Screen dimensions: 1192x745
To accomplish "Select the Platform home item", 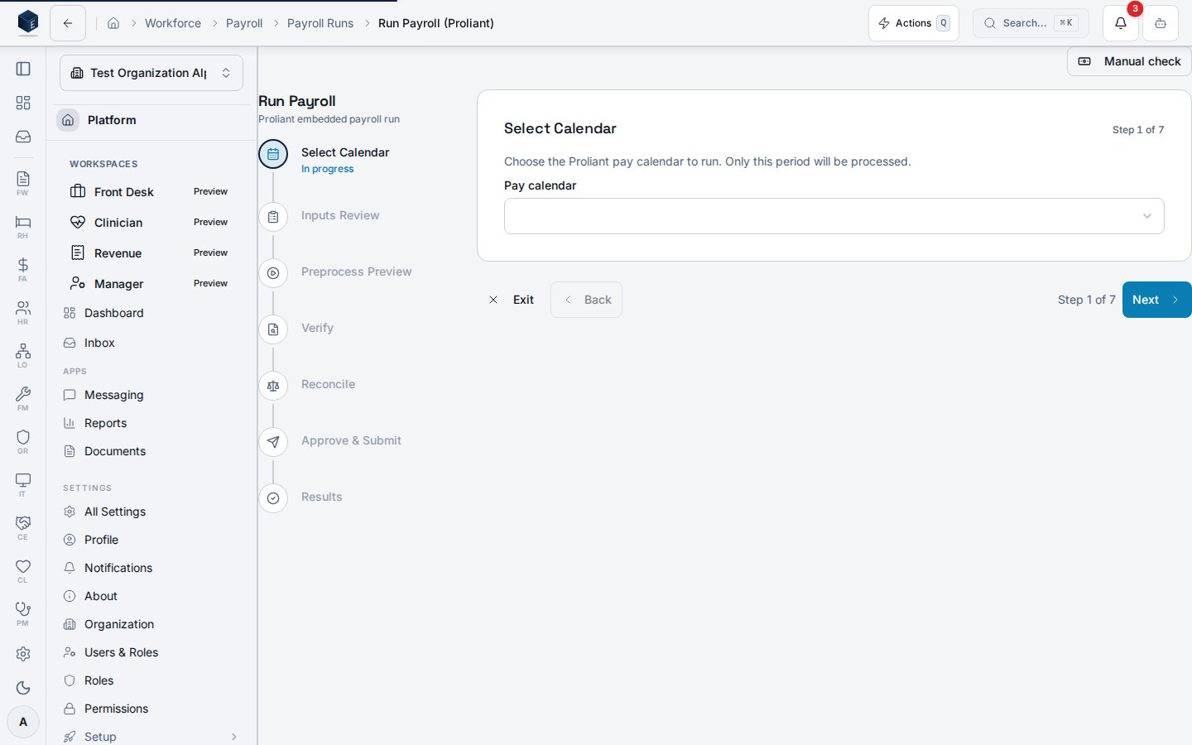I will tap(151, 120).
